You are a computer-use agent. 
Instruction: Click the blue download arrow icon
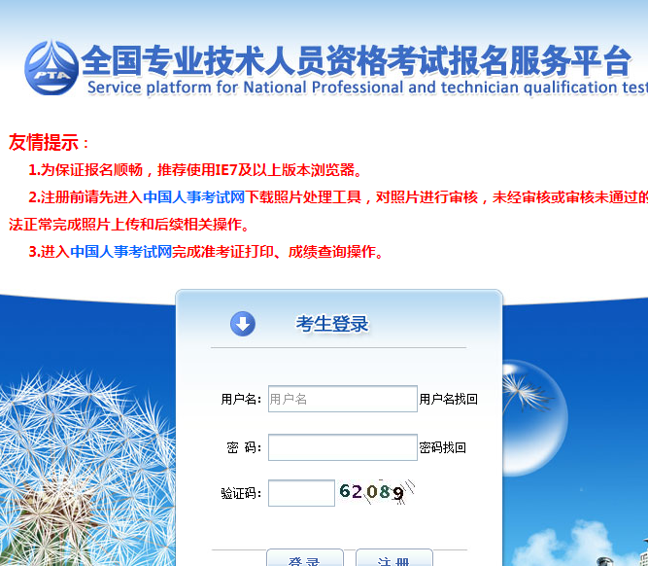[x=243, y=324]
